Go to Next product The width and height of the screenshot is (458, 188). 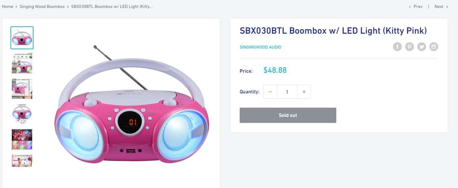pos(441,6)
